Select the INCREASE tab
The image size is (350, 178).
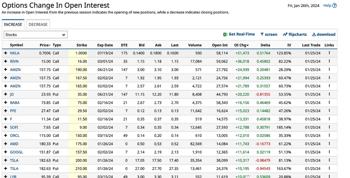point(13,24)
